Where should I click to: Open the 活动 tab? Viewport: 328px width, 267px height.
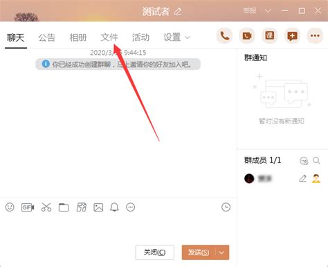pyautogui.click(x=140, y=37)
